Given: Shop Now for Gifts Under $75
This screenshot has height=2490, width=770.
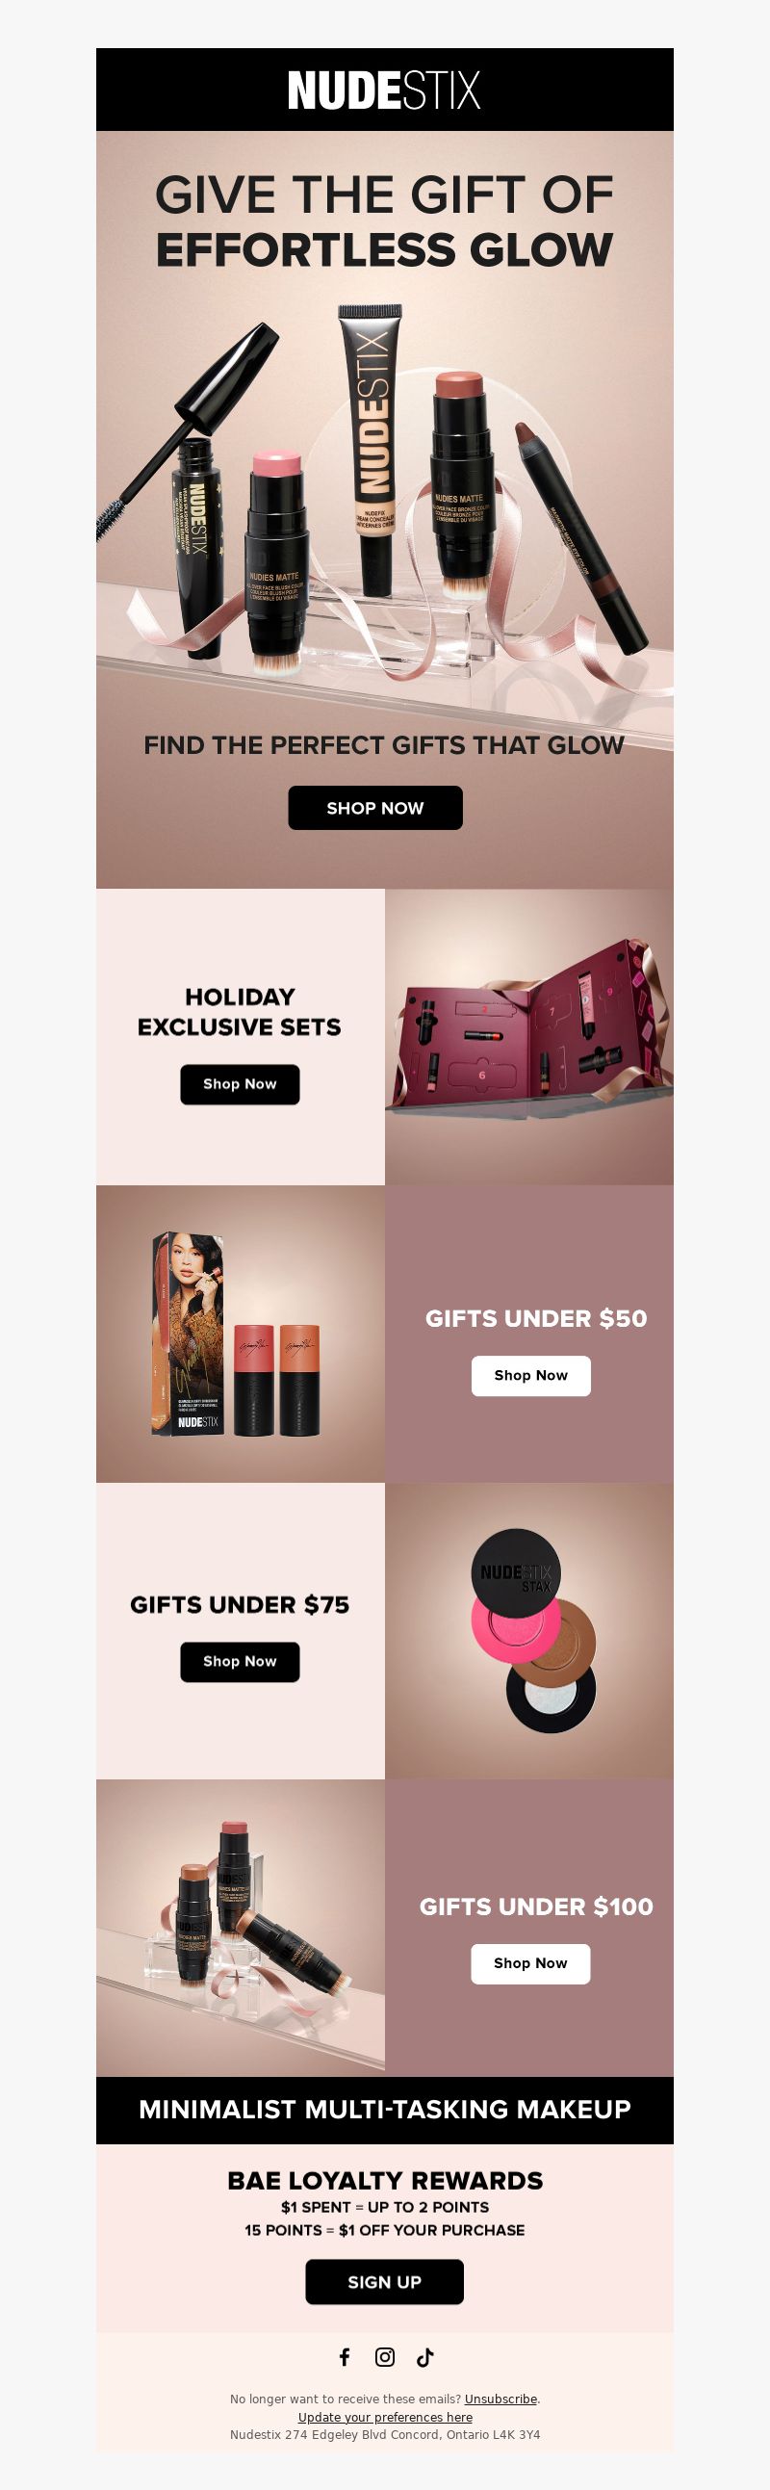Looking at the screenshot, I should [x=240, y=1662].
